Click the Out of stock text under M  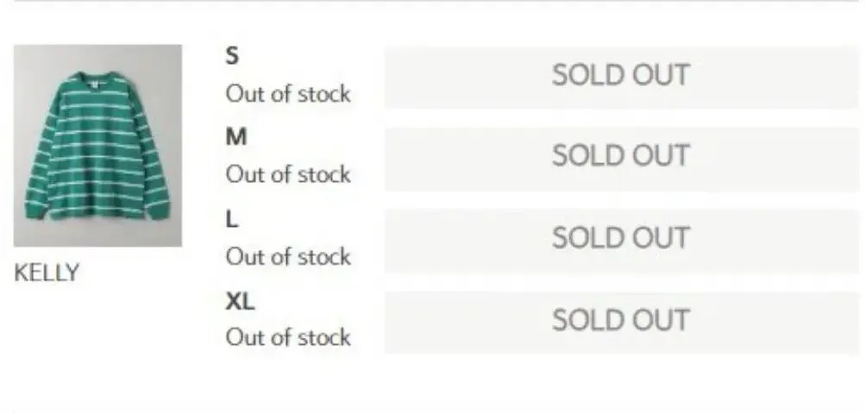coord(288,175)
